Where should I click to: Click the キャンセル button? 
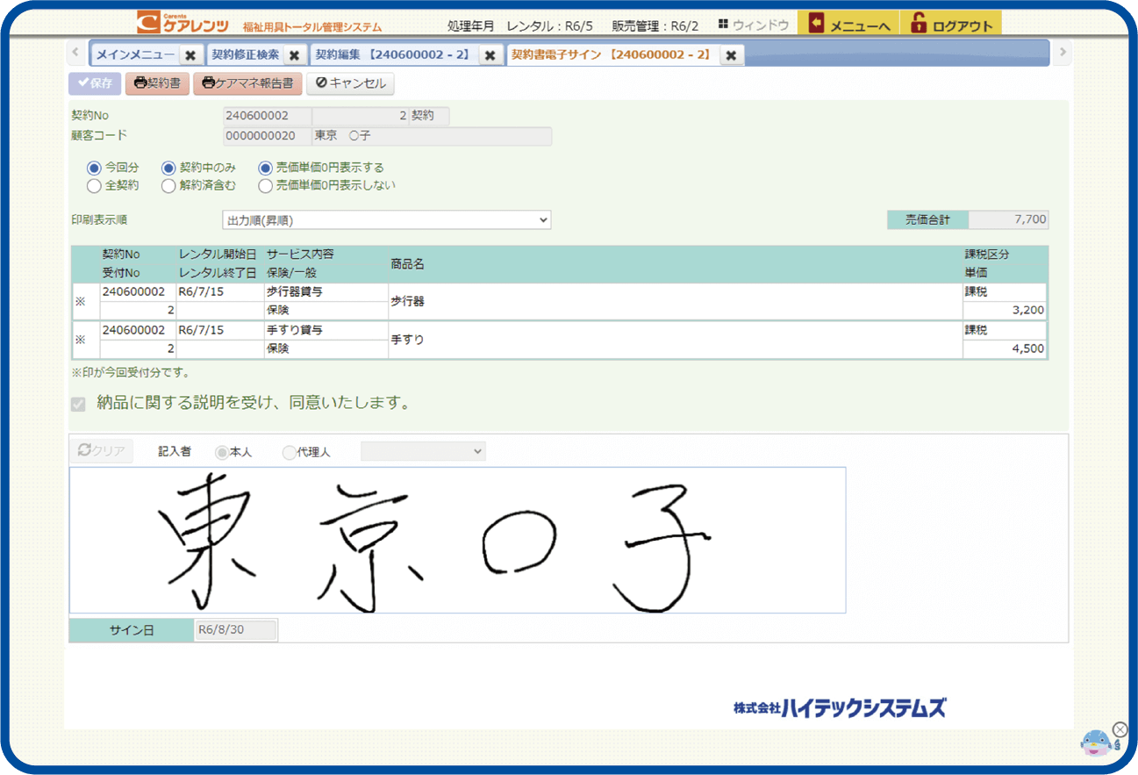[350, 83]
